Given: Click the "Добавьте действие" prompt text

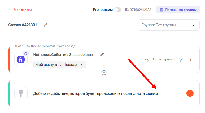Looking at the screenshot, I should click(x=95, y=94).
